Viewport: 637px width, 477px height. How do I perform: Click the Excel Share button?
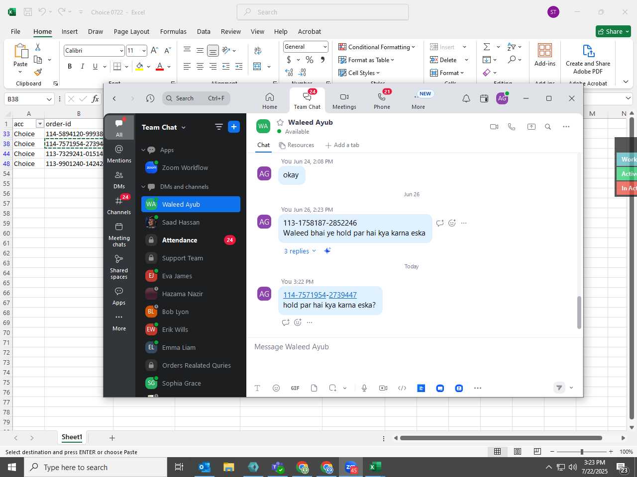pos(613,31)
